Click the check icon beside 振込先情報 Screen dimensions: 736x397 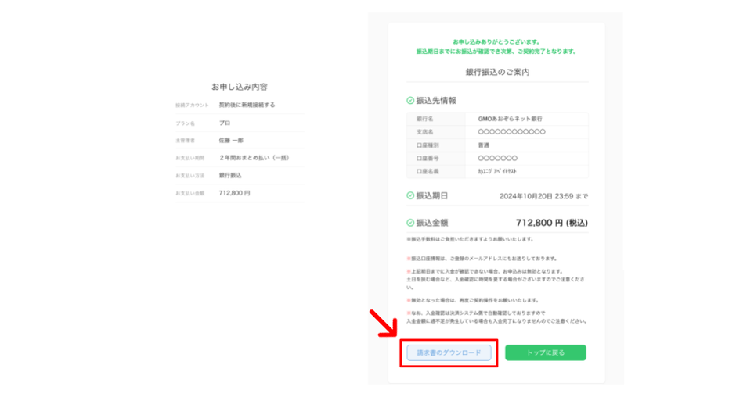pos(410,100)
